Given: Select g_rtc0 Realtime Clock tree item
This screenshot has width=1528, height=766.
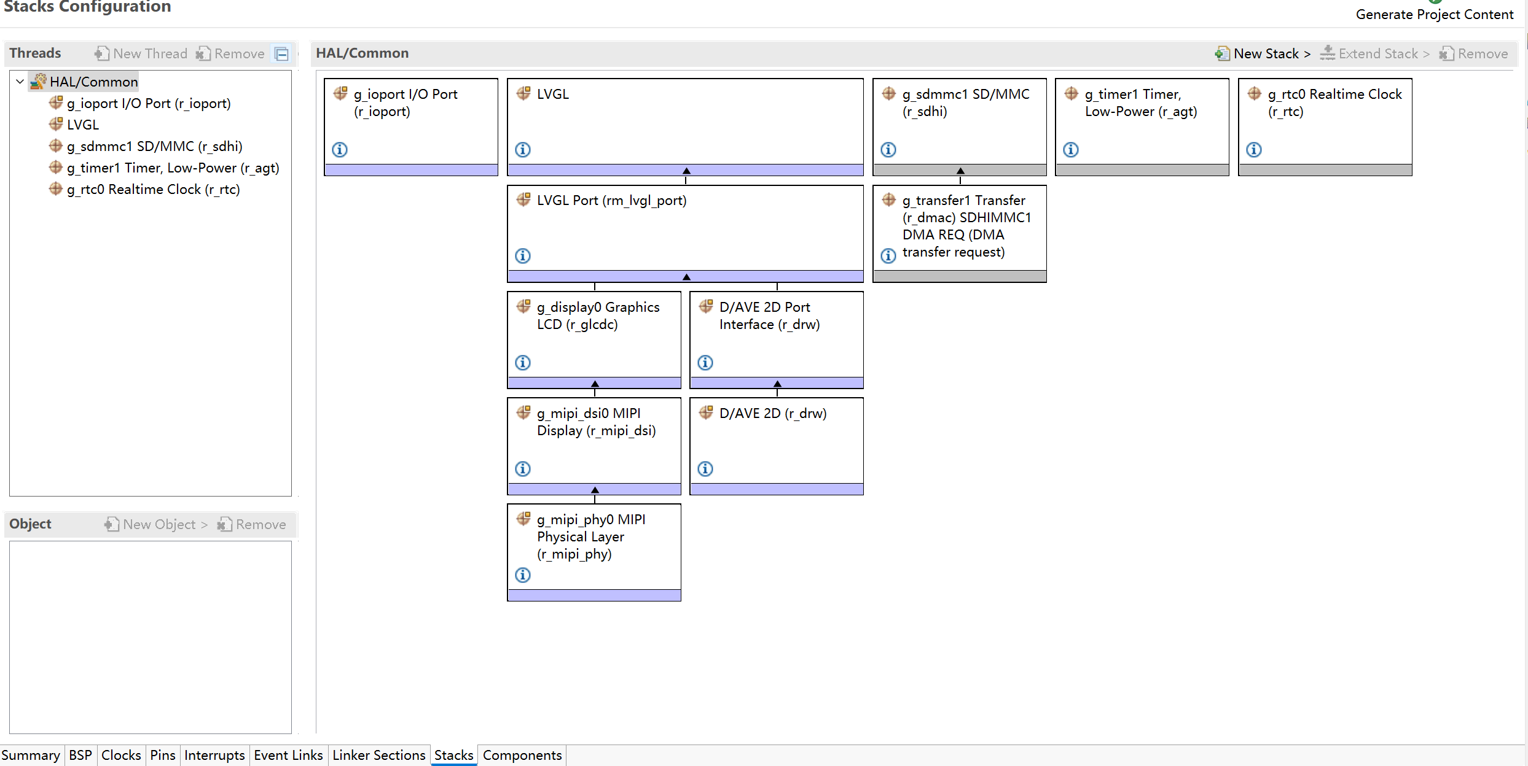Looking at the screenshot, I should [x=144, y=189].
